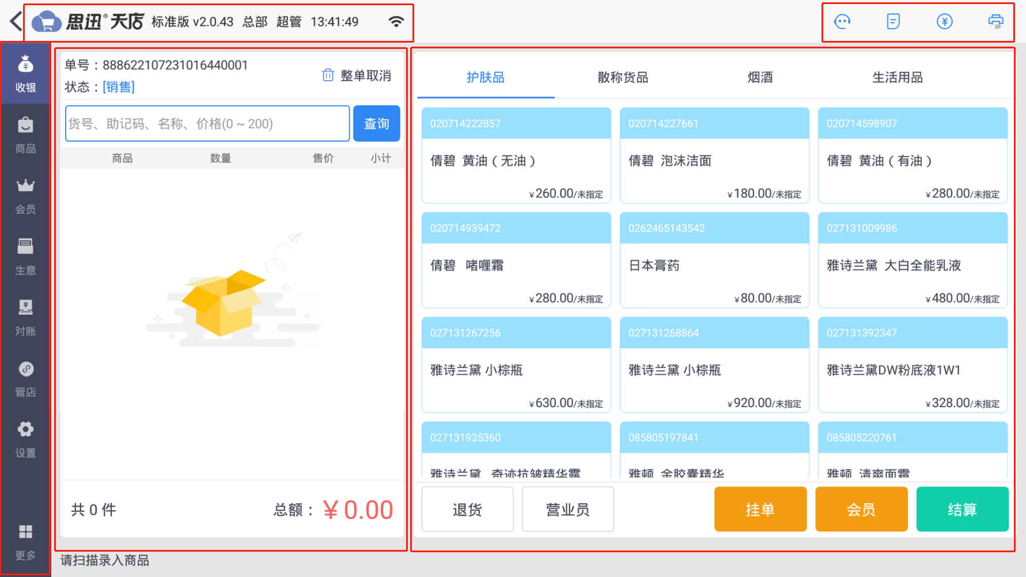Click the 查询 search button
Screen dimensions: 1026x577
pos(377,123)
